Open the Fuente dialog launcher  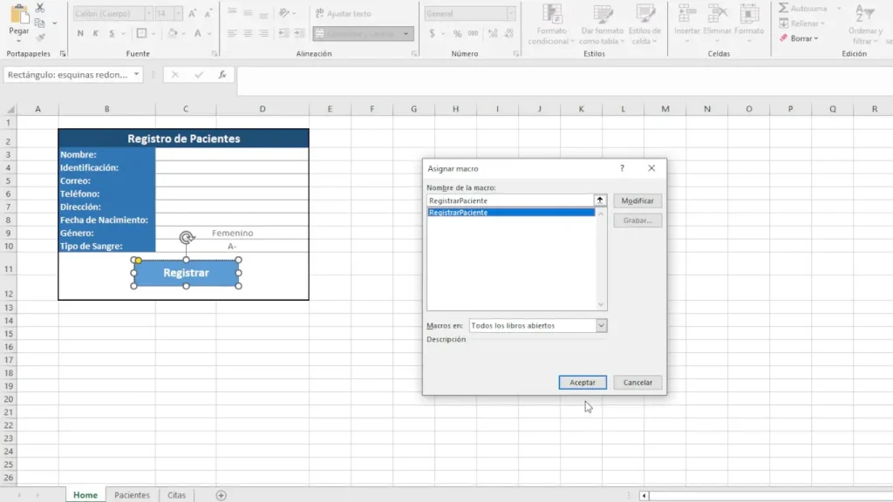[x=215, y=54]
